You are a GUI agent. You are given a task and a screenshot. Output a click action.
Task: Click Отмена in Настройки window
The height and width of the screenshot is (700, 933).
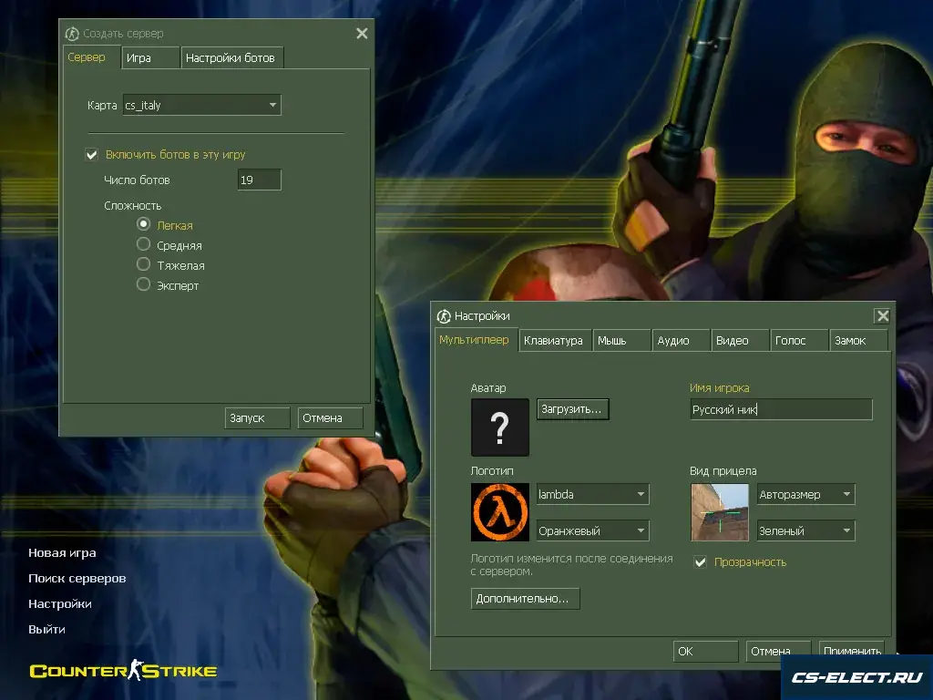pyautogui.click(x=778, y=651)
